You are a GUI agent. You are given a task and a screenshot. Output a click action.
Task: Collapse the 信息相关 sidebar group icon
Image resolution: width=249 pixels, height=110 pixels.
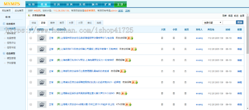[4, 24]
